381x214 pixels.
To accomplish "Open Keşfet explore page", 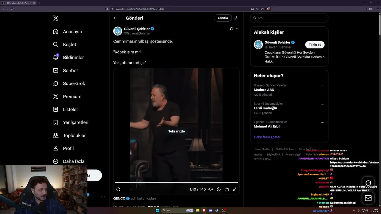I will point(64,45).
